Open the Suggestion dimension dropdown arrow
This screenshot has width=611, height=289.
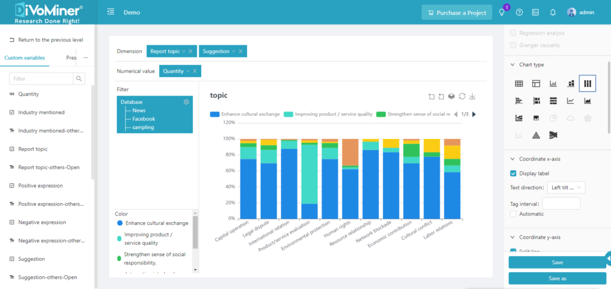233,51
